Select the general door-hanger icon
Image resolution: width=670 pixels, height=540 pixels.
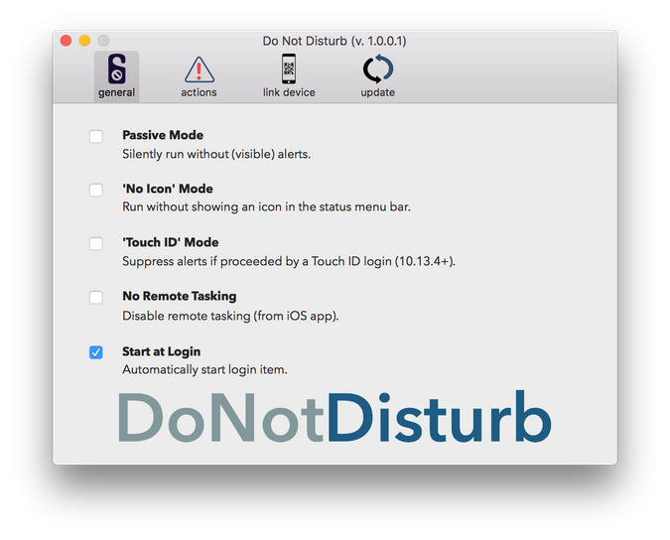pos(116,69)
